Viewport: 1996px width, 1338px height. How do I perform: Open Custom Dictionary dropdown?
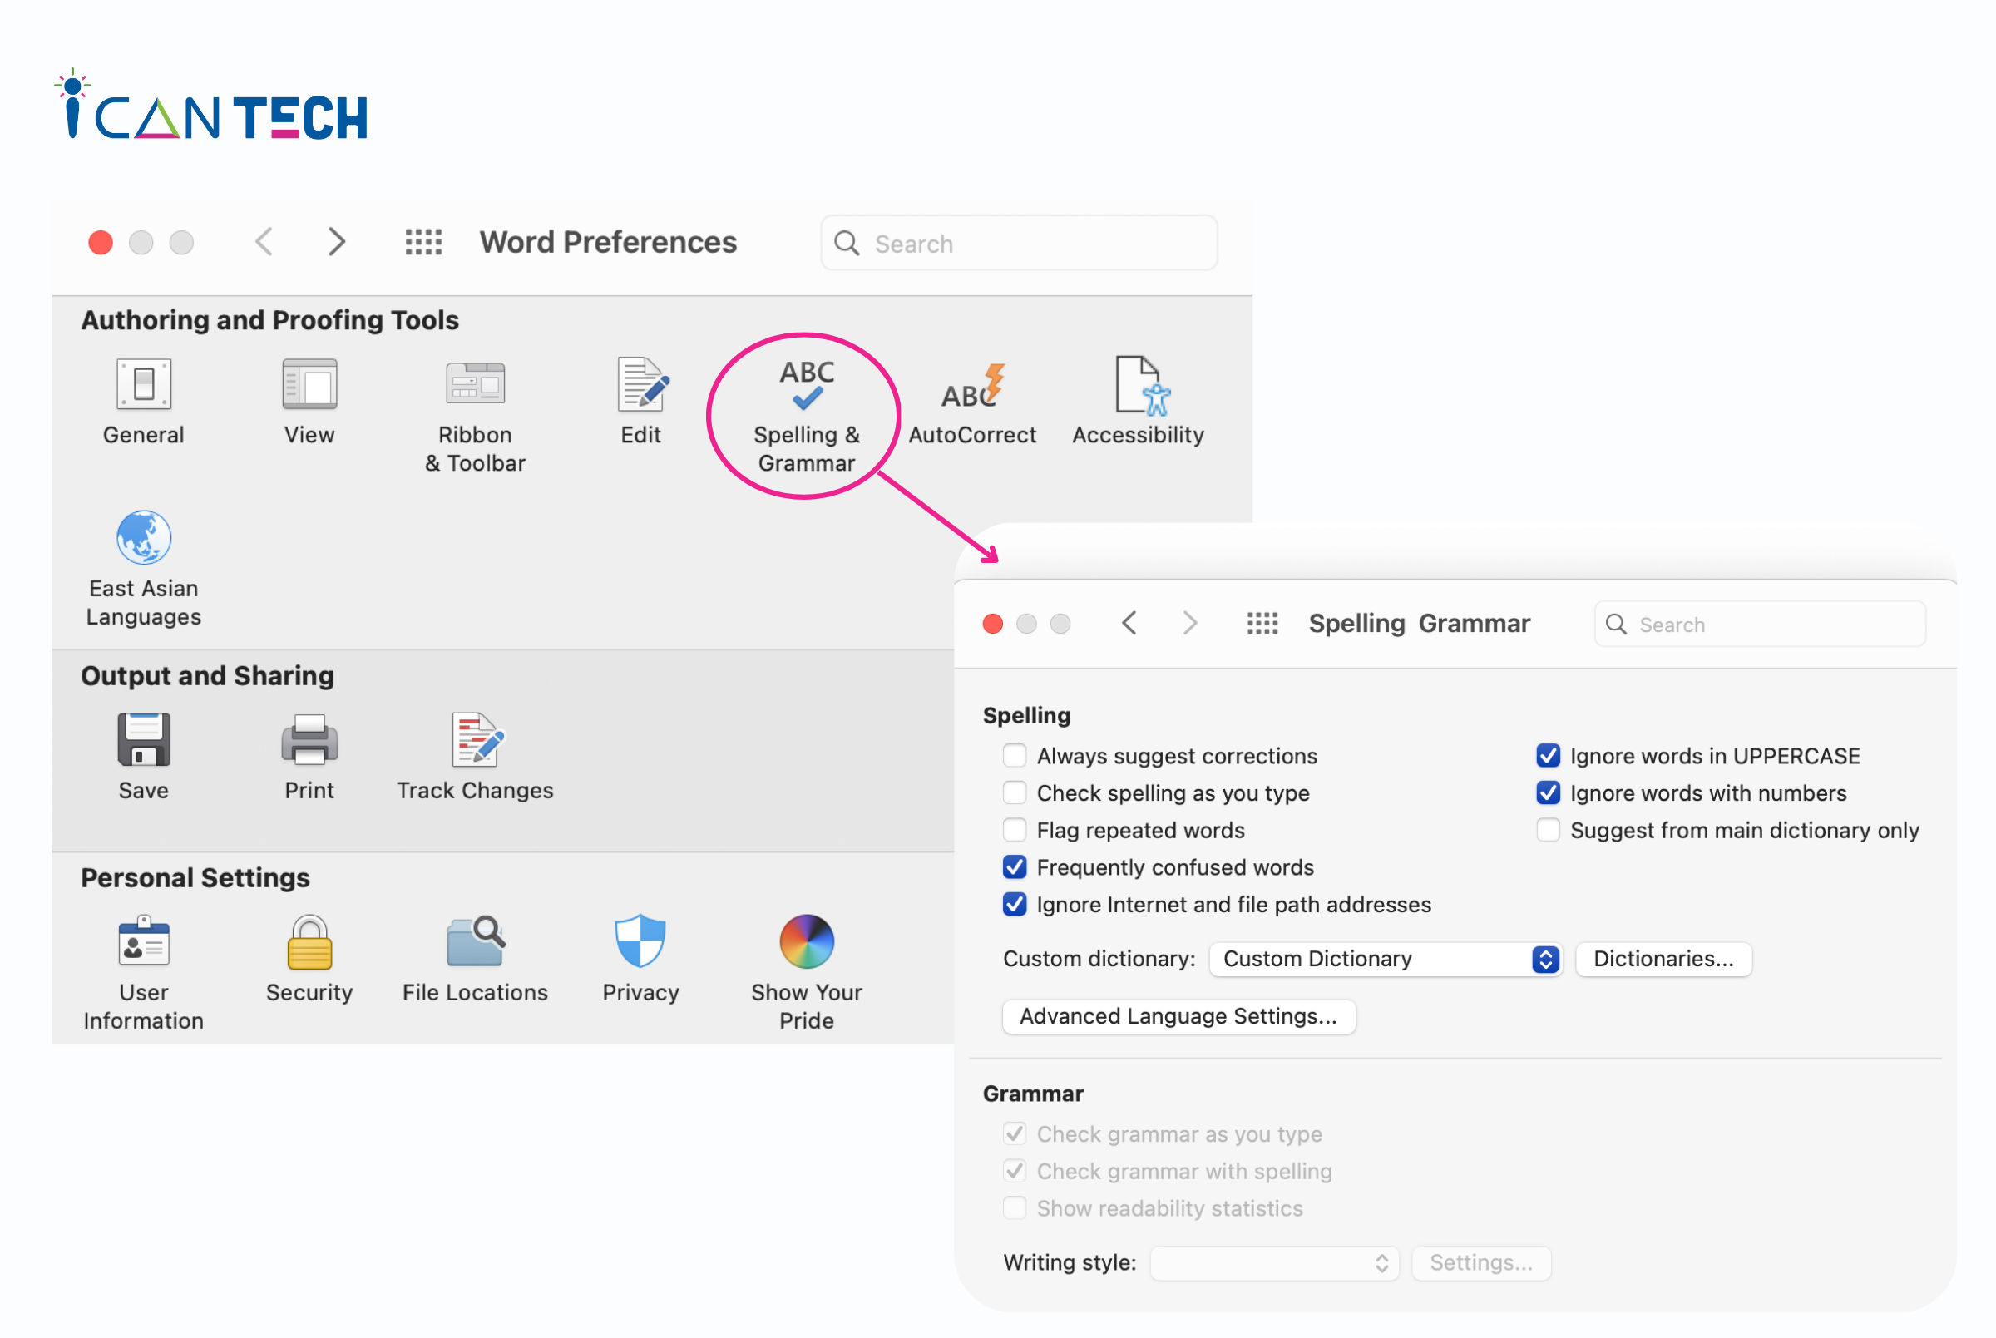point(1386,959)
